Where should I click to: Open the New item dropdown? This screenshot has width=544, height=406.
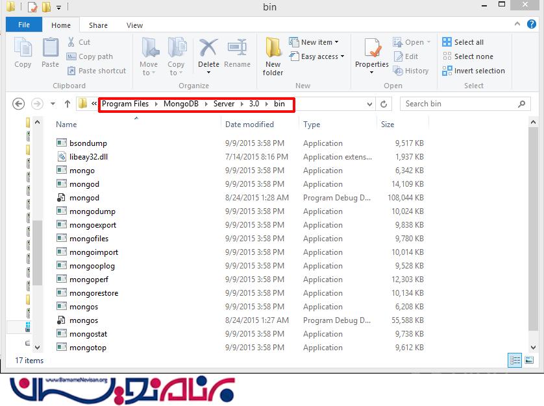pos(314,42)
